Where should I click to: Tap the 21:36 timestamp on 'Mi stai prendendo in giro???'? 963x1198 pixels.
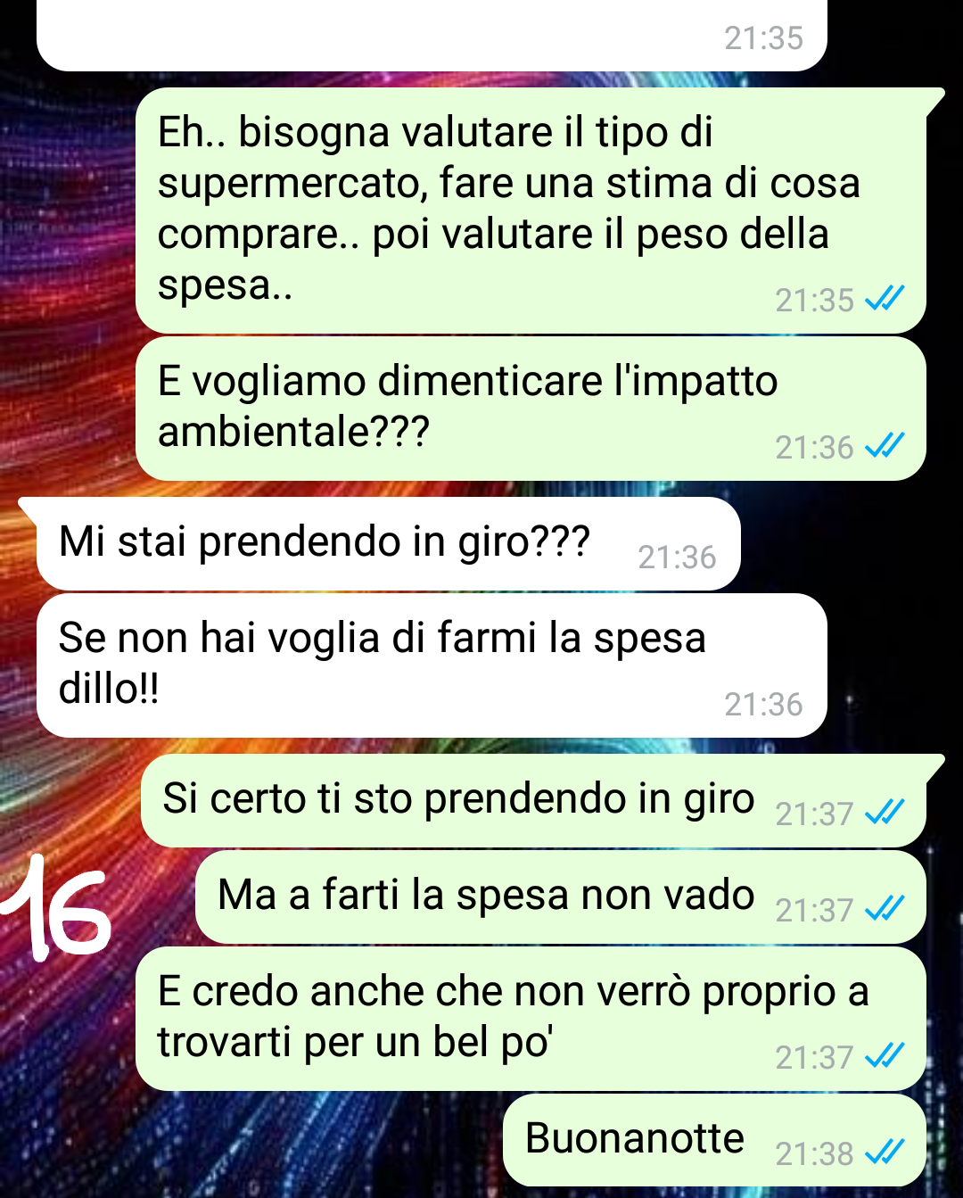(677, 558)
